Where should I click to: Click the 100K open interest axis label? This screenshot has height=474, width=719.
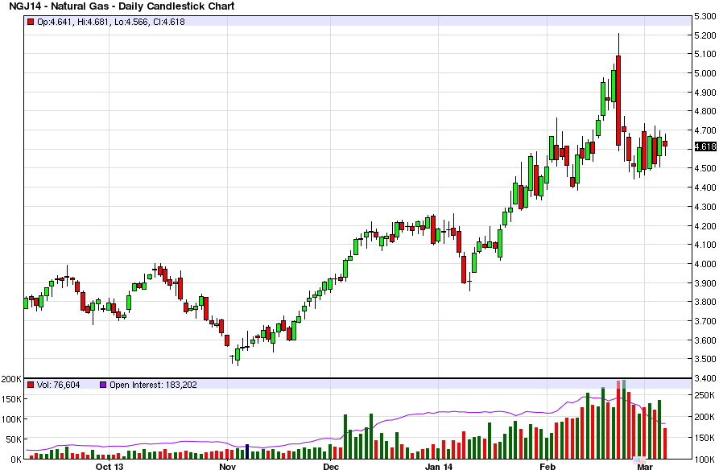pyautogui.click(x=705, y=460)
